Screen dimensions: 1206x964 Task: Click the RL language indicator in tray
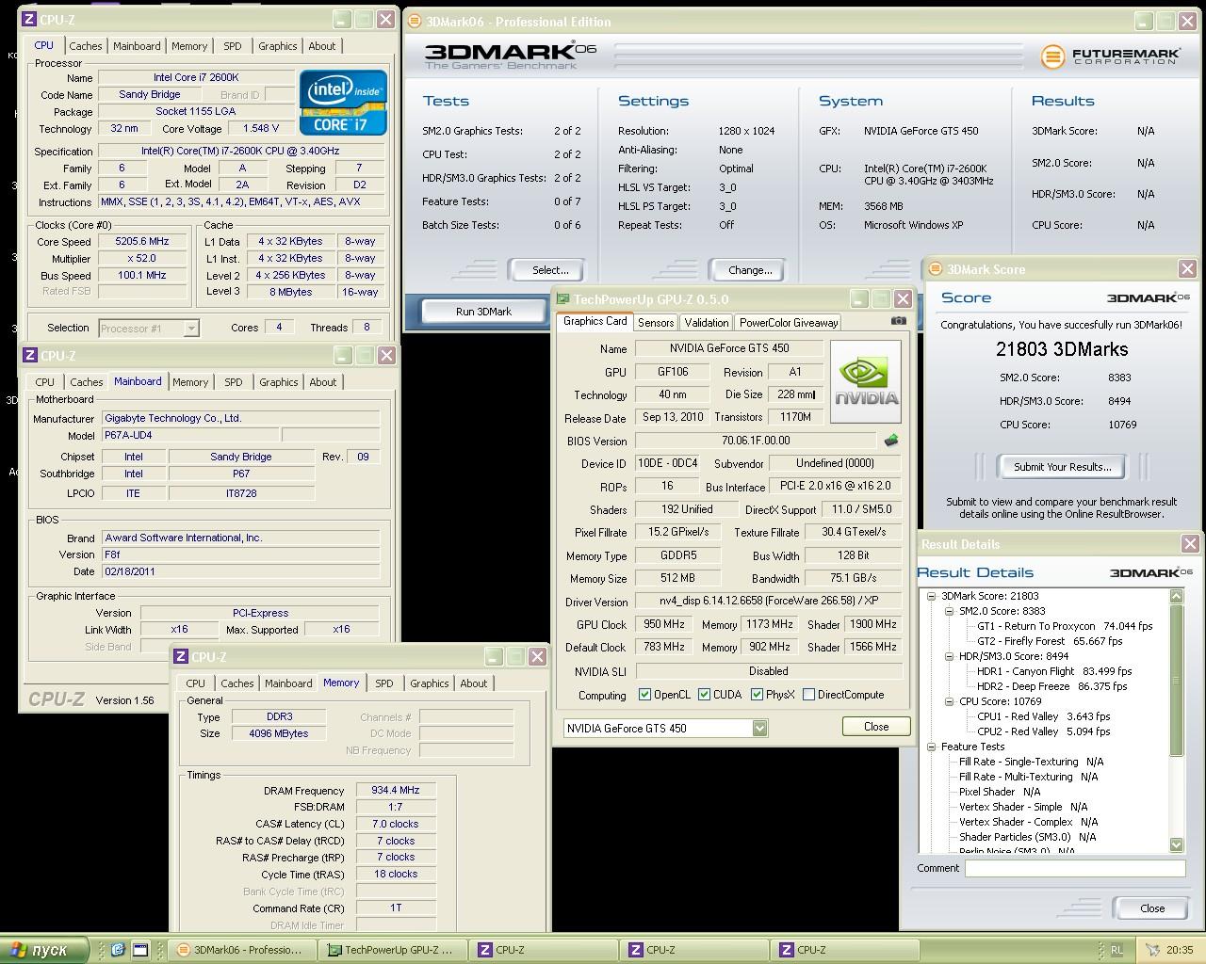pyautogui.click(x=1117, y=950)
